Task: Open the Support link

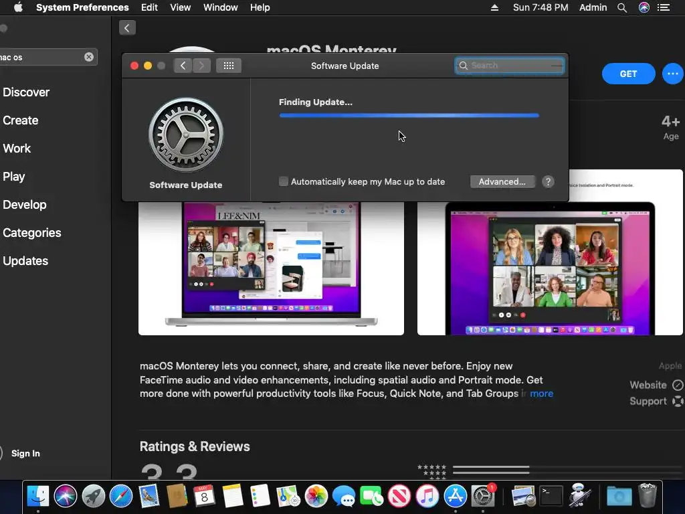Action: (656, 402)
